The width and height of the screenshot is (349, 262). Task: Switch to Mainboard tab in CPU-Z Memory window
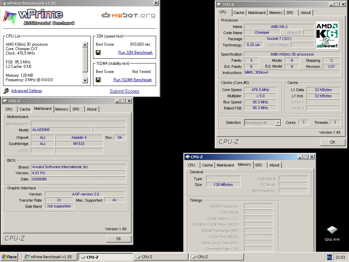click(225, 165)
